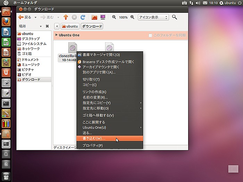This screenshot has width=243, height=182.
Task: Choose 書庫マネージャで開く menu entry
Action: click(110, 55)
